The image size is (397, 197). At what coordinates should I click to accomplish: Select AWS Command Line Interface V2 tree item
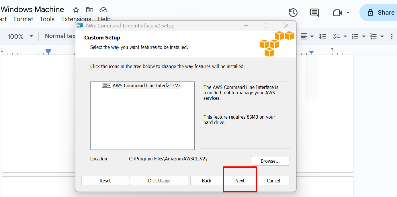coord(147,85)
